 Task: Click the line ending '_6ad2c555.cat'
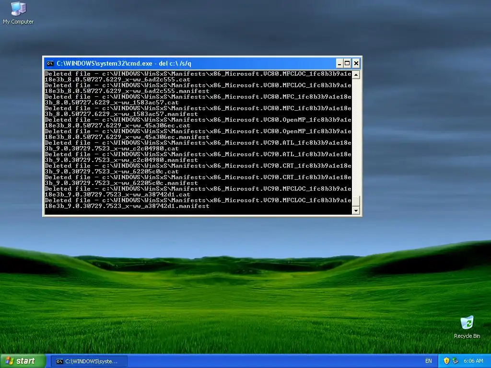117,80
